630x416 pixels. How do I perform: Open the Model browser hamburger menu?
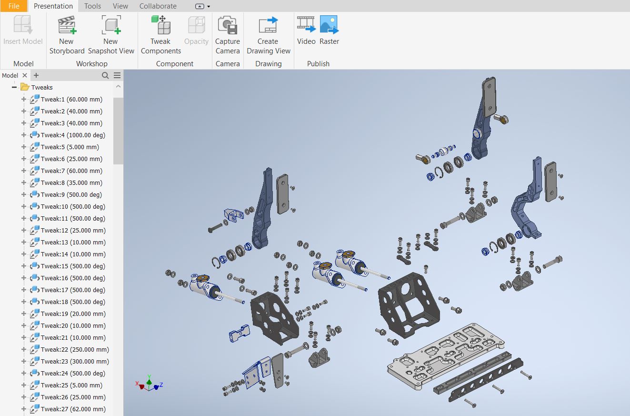[x=117, y=75]
